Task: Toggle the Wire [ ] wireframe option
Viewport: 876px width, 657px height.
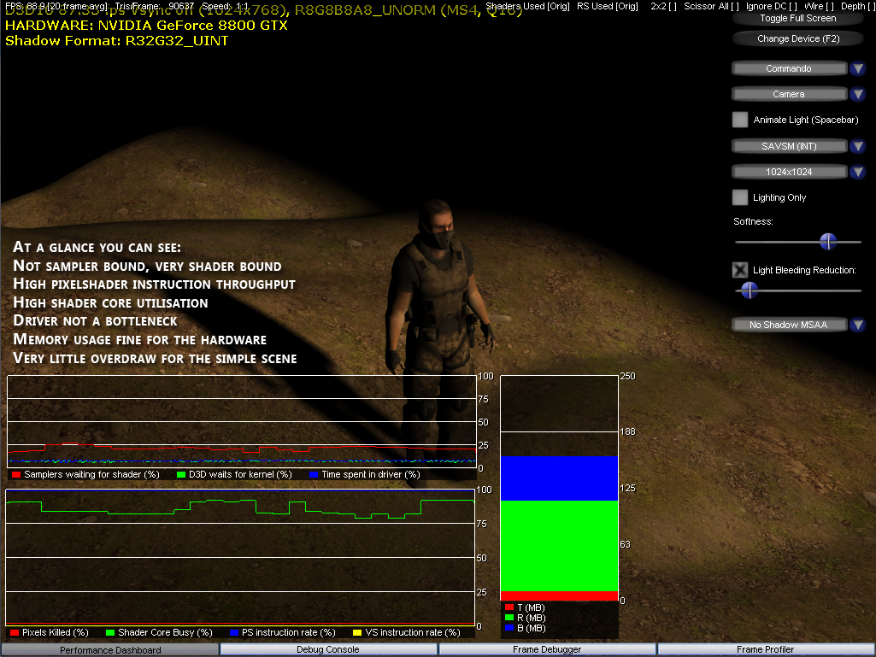Action: pyautogui.click(x=819, y=6)
